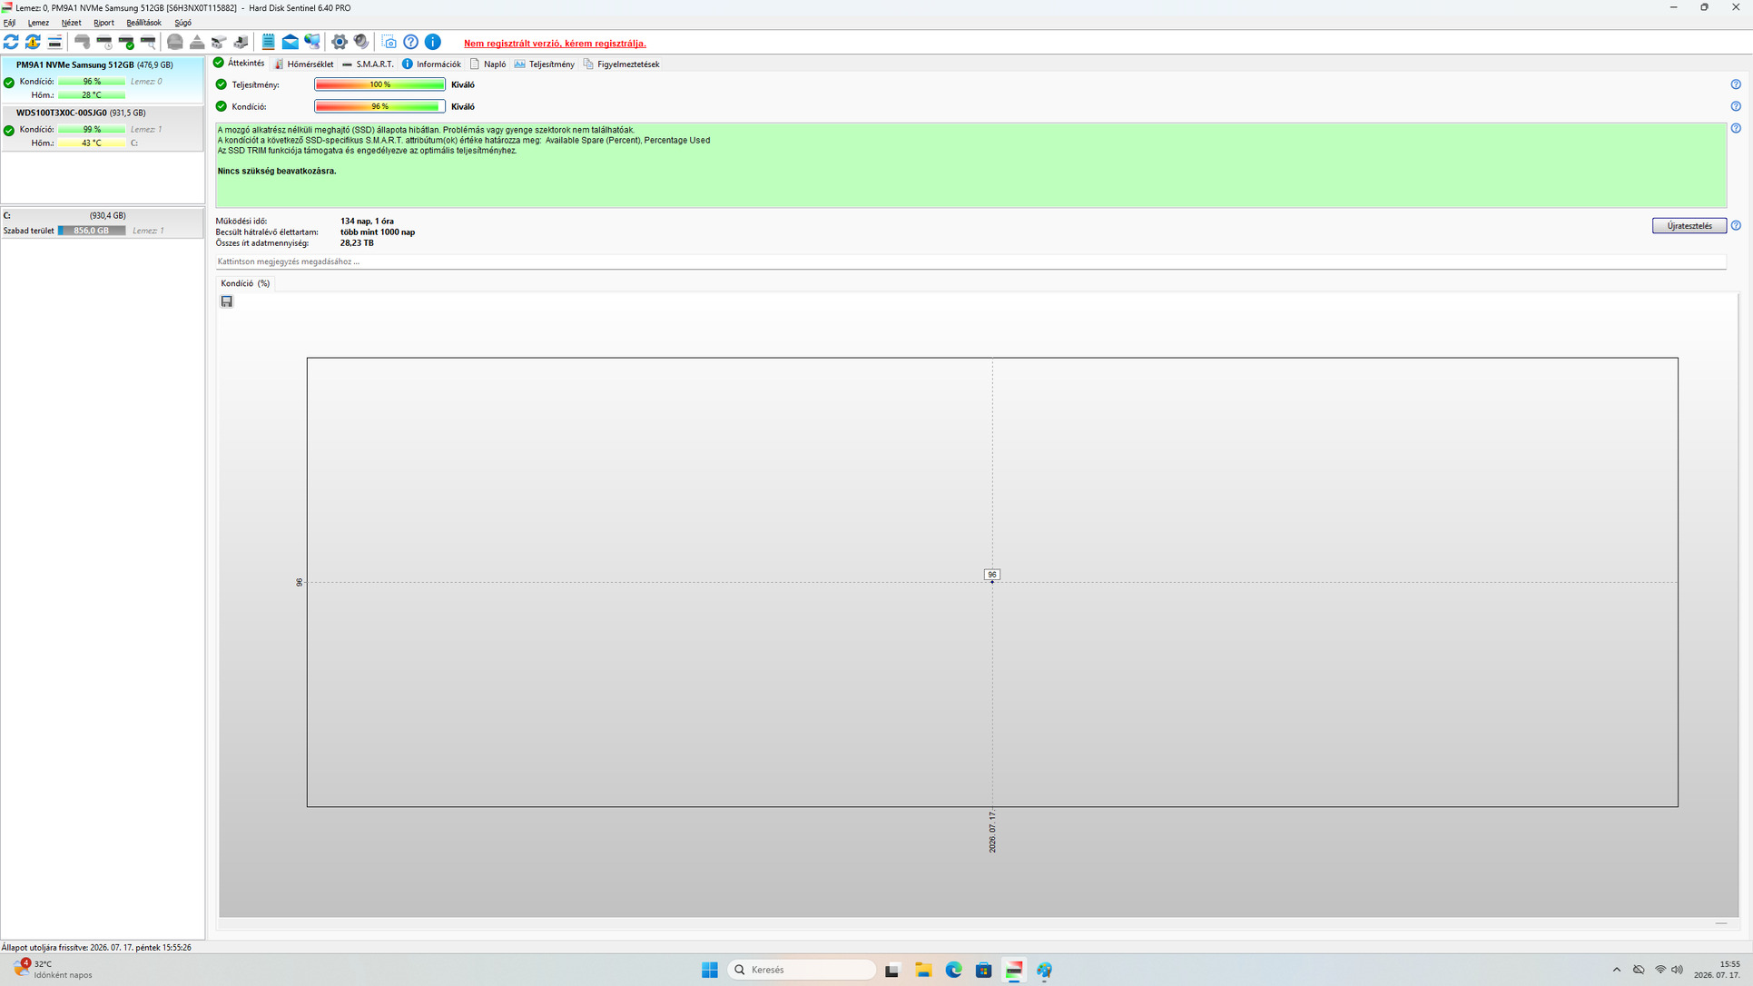
Task: Switch to the Hőmérséklet tab
Action: [x=304, y=64]
